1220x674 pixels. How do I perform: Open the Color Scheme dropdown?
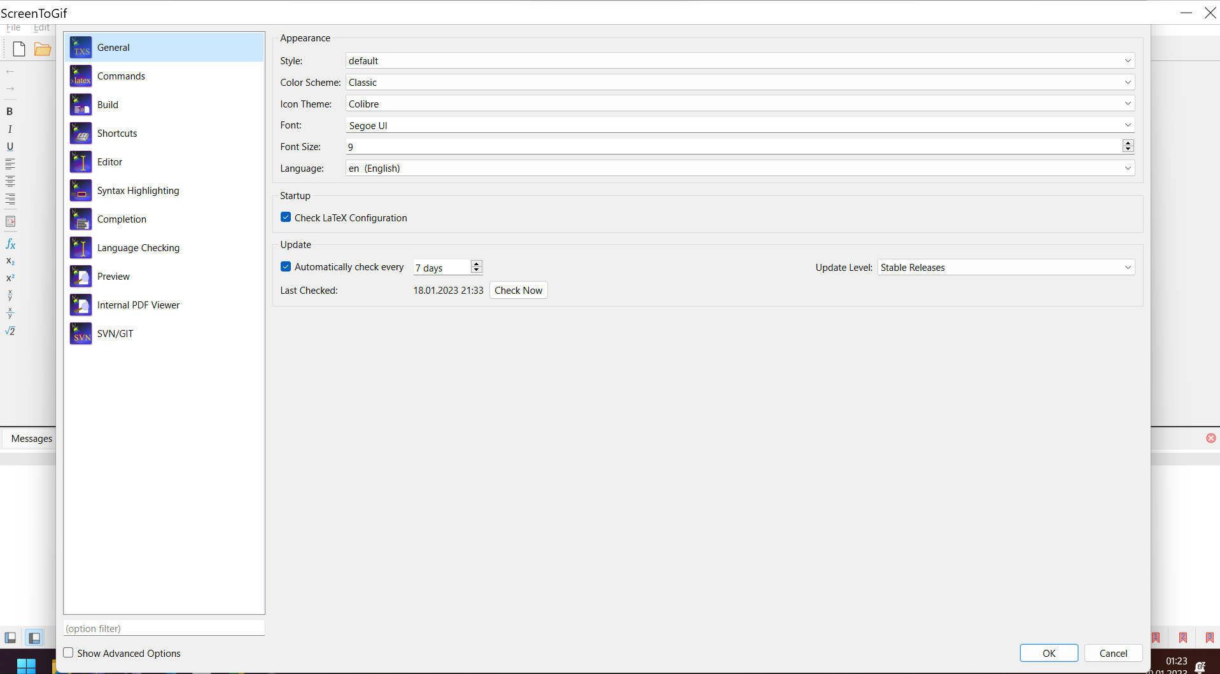pos(1127,82)
